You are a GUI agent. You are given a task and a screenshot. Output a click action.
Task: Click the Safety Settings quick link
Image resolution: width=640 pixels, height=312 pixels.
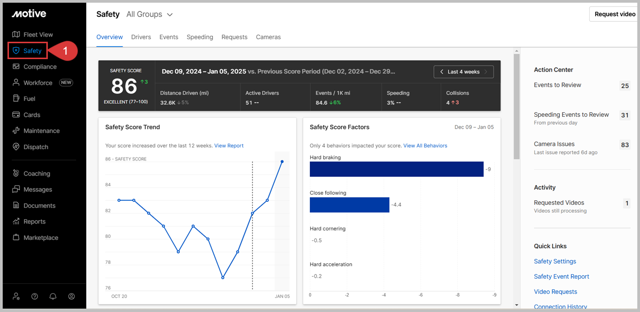[x=555, y=261]
